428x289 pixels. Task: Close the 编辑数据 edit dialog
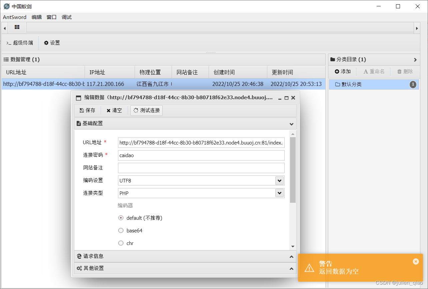[x=293, y=98]
